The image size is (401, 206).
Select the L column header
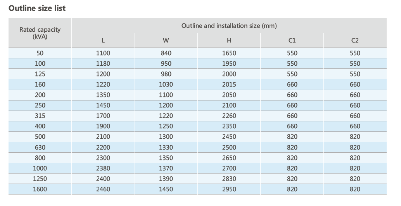tap(103, 41)
